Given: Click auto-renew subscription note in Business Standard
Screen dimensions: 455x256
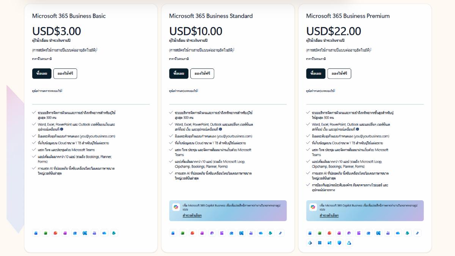Looking at the screenshot, I should tap(202, 50).
